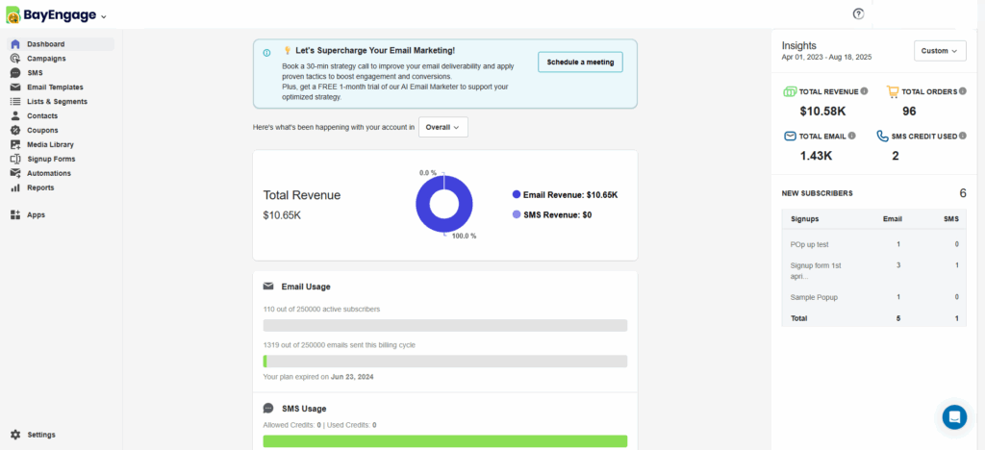Click the Total Revenue info icon
Viewport: 985px width, 450px height.
(x=864, y=92)
